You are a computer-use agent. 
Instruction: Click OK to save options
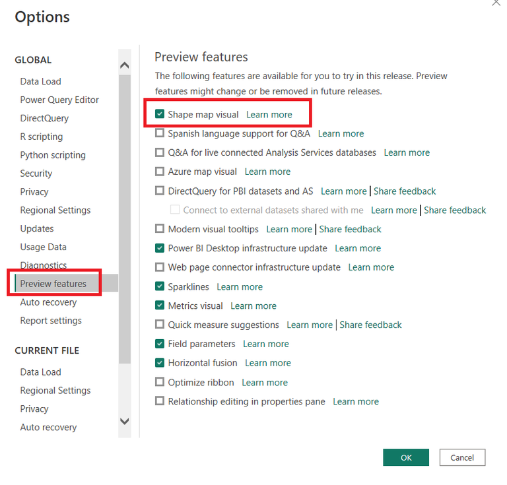[x=406, y=457]
